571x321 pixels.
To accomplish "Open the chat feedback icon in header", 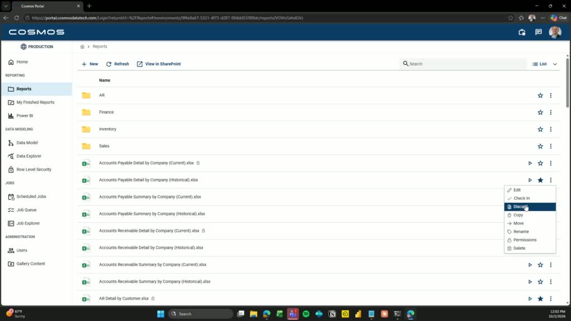I will point(538,32).
